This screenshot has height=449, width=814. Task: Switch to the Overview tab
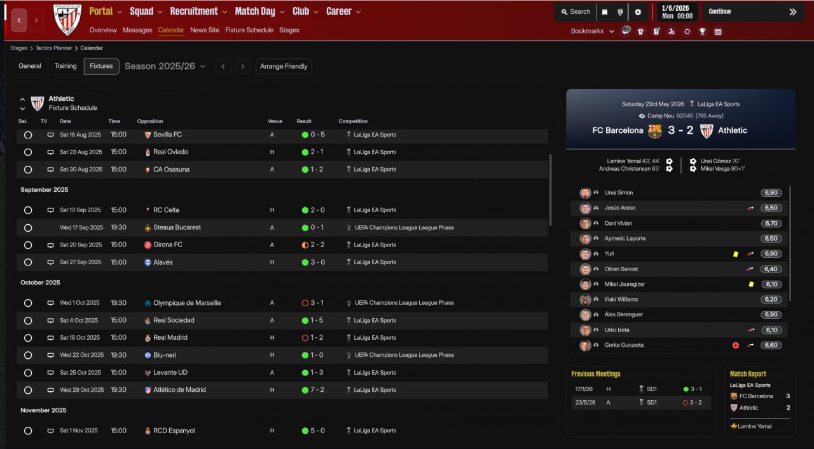103,30
